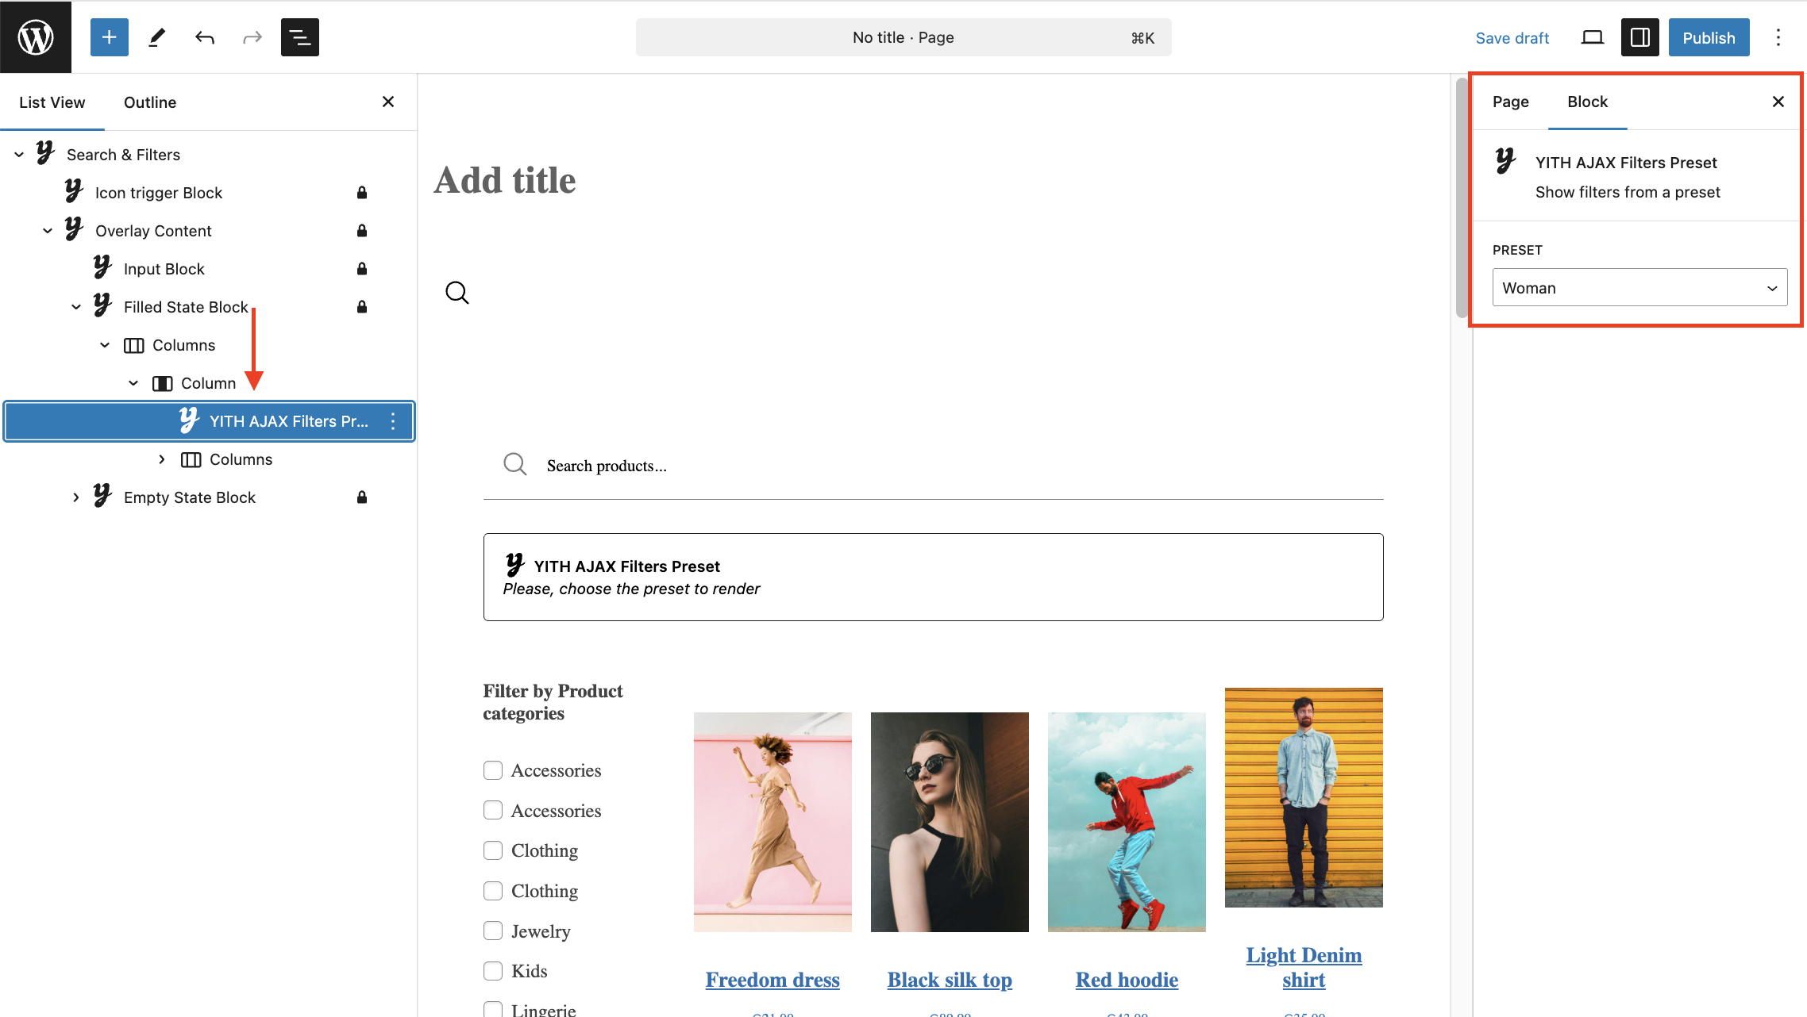1807x1017 pixels.
Task: Collapse the upper Columns tree node
Action: pyautogui.click(x=105, y=345)
